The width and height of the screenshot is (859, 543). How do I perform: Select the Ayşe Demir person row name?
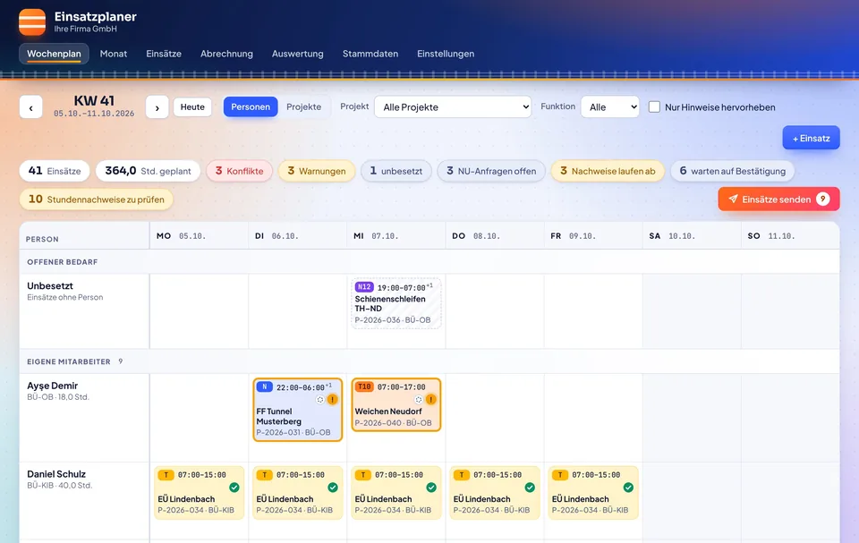click(53, 386)
